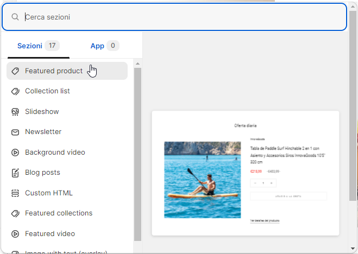Choose the Newsletter section
Viewport: 358px width, 254px height.
[x=43, y=132]
